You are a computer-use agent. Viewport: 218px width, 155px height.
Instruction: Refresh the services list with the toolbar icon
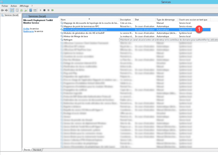[x=21, y=10]
